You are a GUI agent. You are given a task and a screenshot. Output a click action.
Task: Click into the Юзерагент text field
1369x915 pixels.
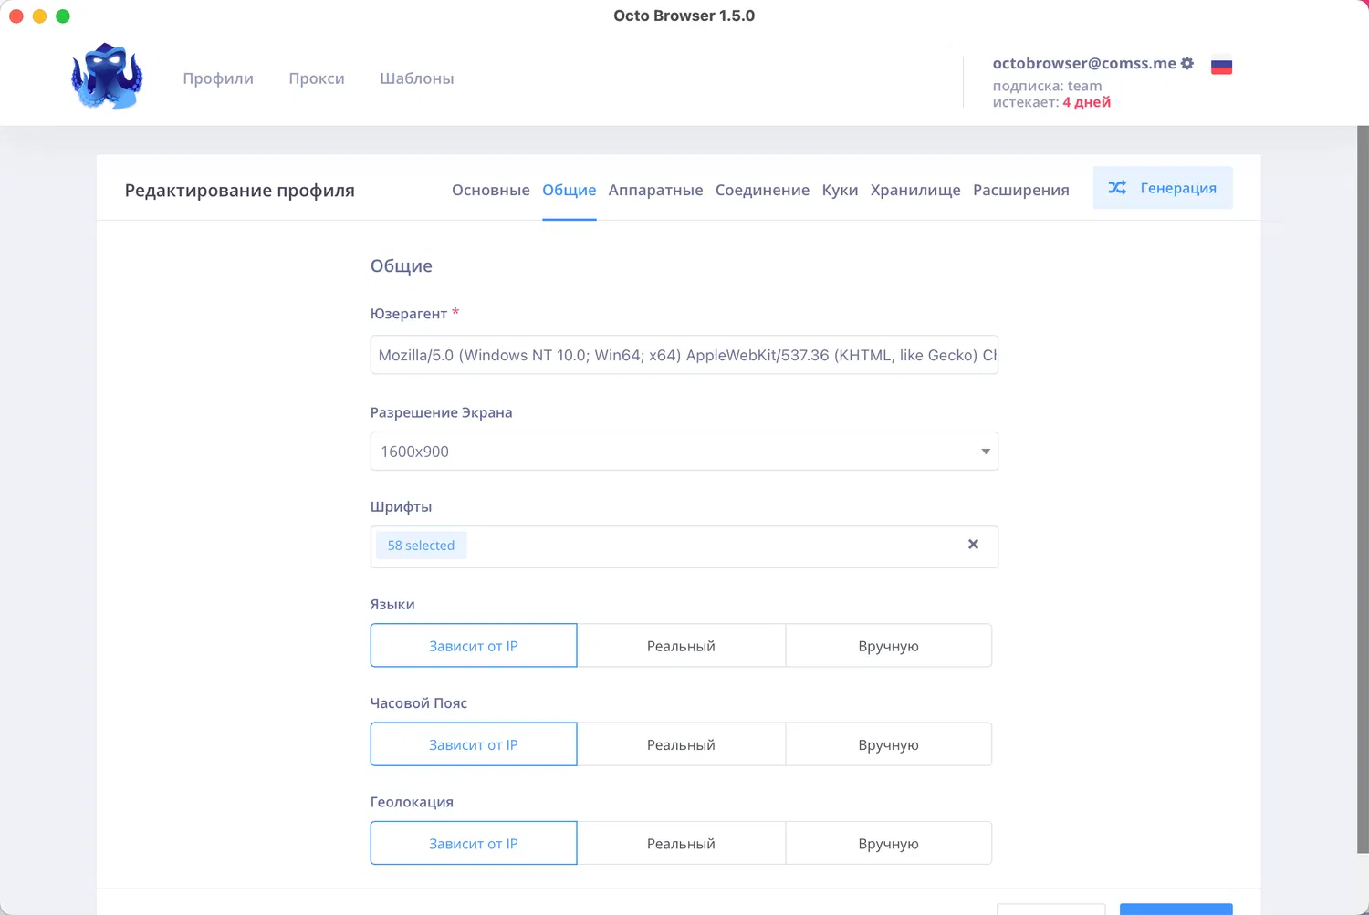tap(684, 355)
